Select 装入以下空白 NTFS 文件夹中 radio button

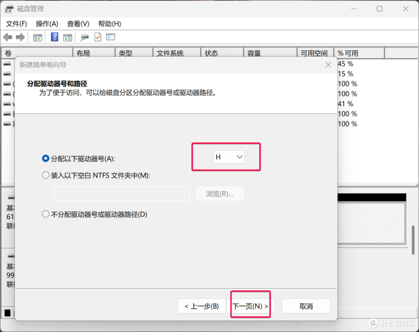coord(45,175)
